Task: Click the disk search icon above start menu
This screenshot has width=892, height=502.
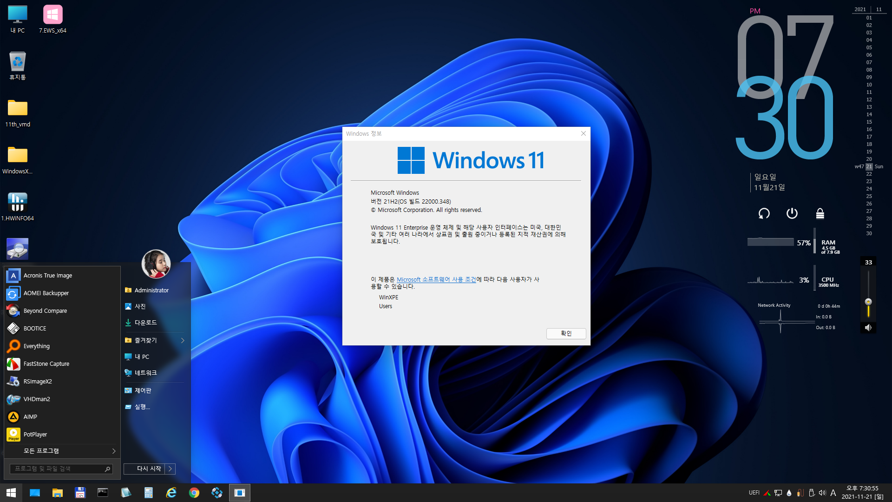Action: [x=18, y=249]
